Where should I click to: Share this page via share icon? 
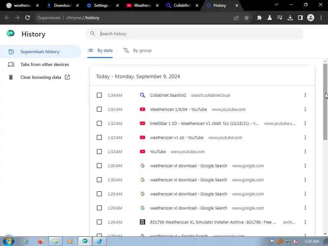coord(236,18)
